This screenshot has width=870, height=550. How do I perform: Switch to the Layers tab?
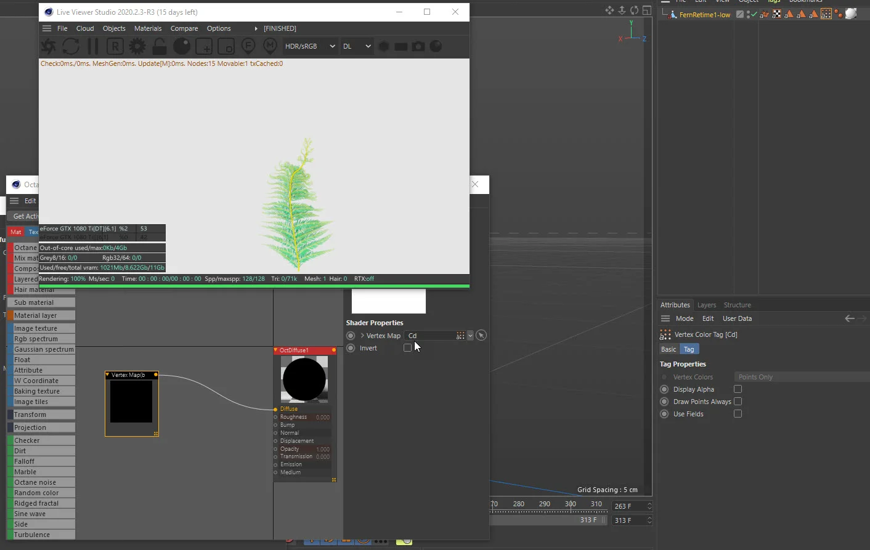tap(707, 304)
